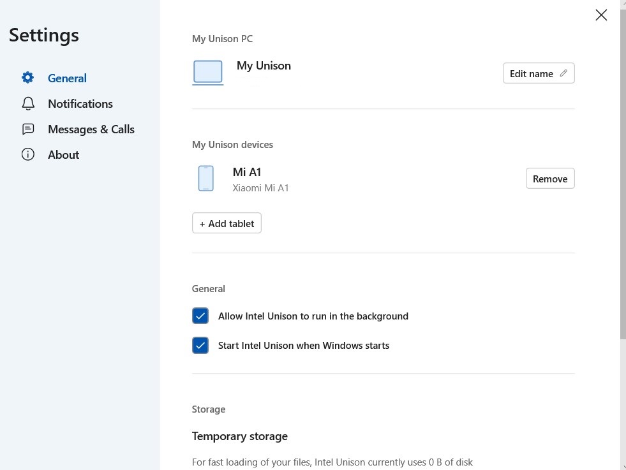This screenshot has height=470, width=626.
Task: Select the Mi A1 device name
Action: point(247,172)
